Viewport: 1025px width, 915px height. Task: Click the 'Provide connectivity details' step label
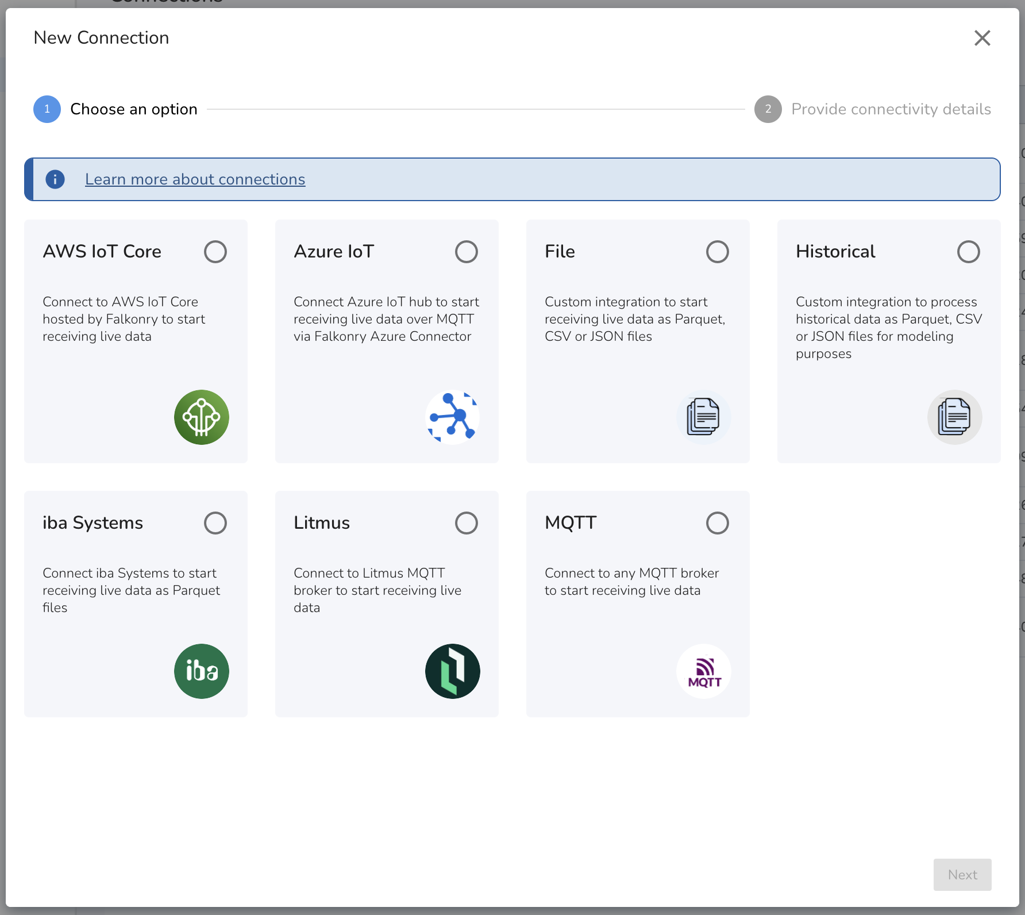tap(891, 109)
